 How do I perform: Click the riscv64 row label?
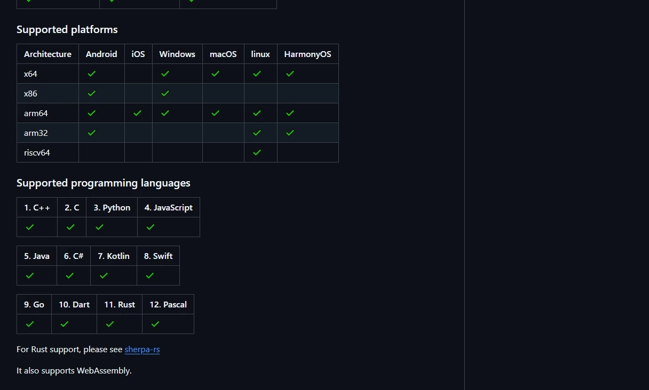click(x=37, y=153)
